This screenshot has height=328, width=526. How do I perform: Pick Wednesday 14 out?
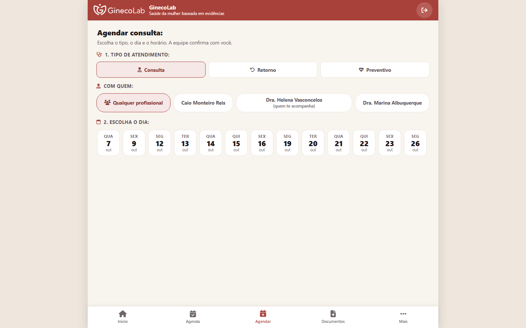click(211, 143)
